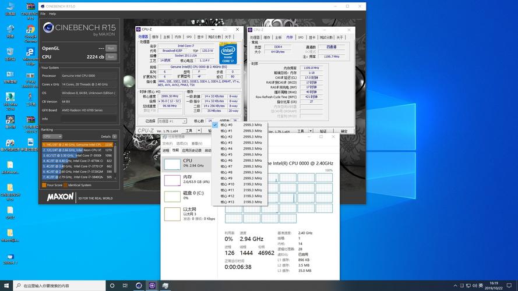Switch to CPU-Z taskbar icon
The height and width of the screenshot is (291, 518).
(152, 285)
